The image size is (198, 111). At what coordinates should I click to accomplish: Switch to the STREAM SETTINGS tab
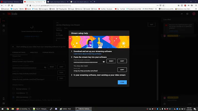[19, 52]
